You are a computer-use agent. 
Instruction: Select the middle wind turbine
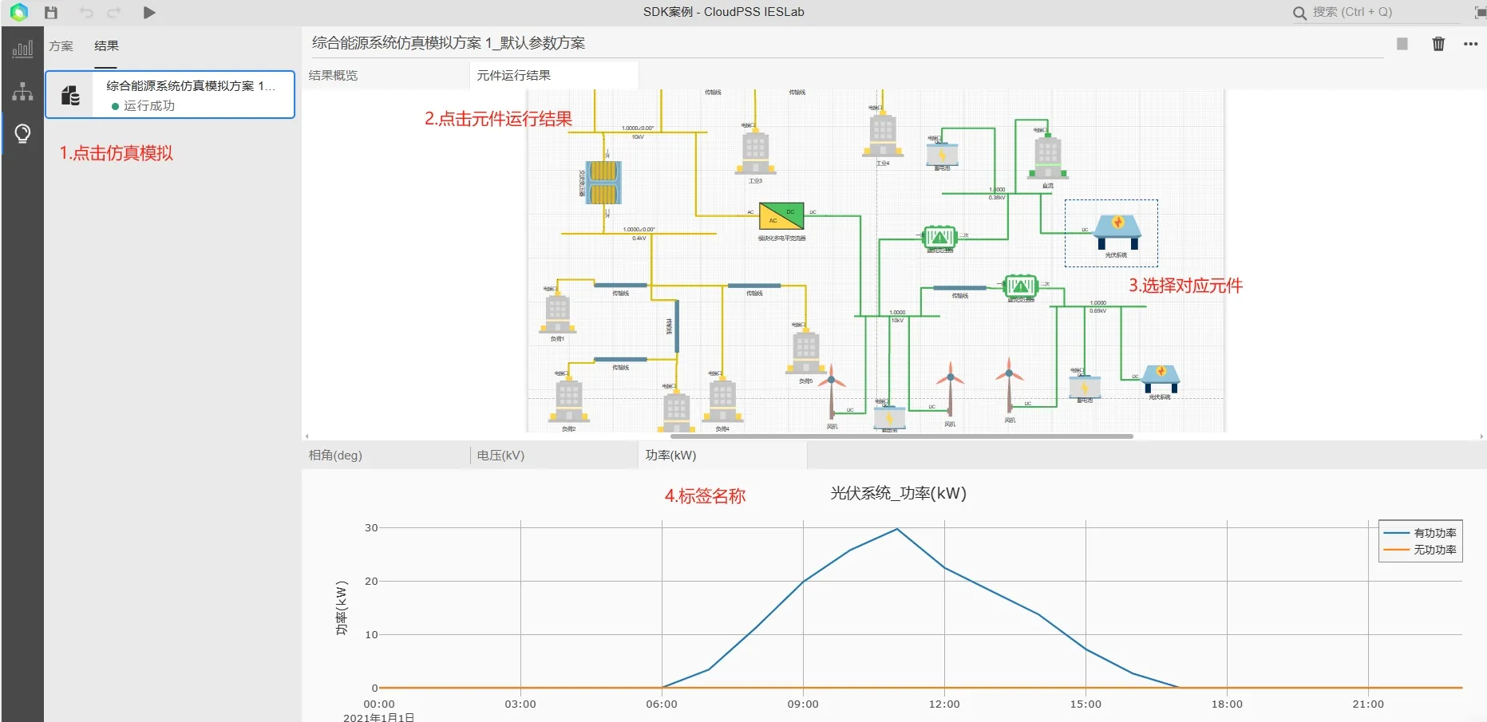(950, 389)
